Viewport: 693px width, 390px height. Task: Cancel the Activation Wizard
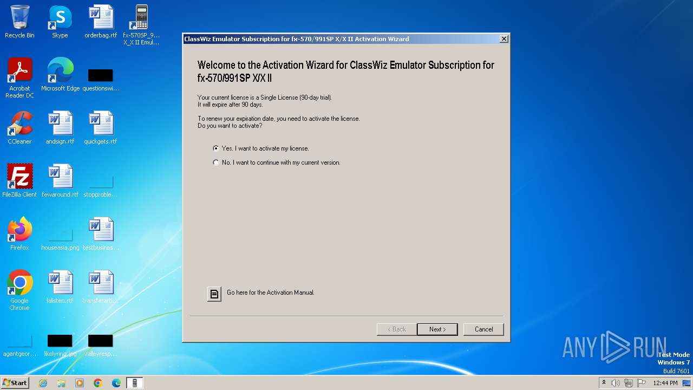pos(483,329)
